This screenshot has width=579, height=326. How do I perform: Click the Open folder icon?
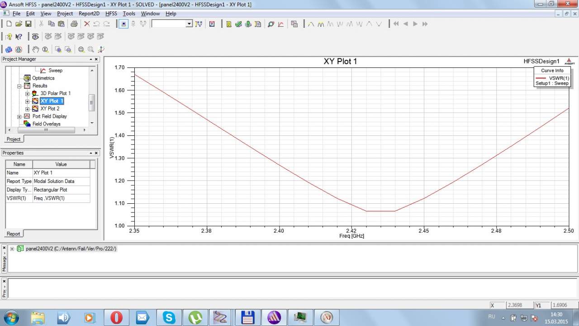click(19, 24)
